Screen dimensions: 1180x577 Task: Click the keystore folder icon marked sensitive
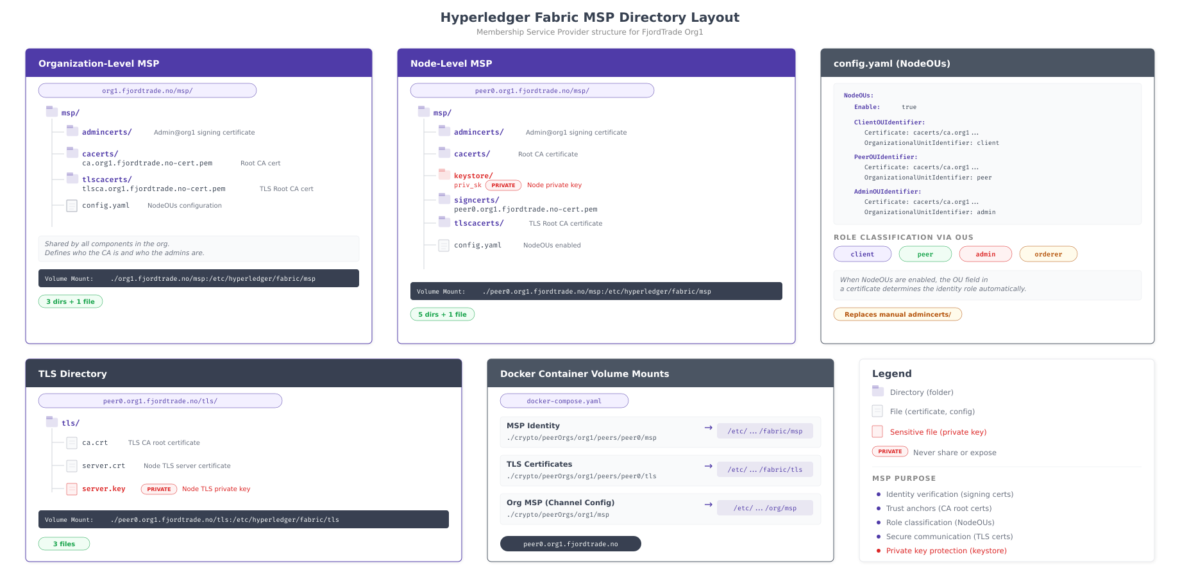[444, 174]
